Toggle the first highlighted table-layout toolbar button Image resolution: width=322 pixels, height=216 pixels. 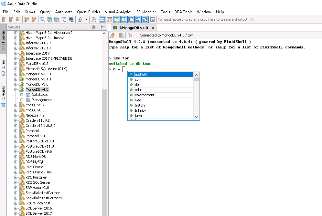[102, 19]
